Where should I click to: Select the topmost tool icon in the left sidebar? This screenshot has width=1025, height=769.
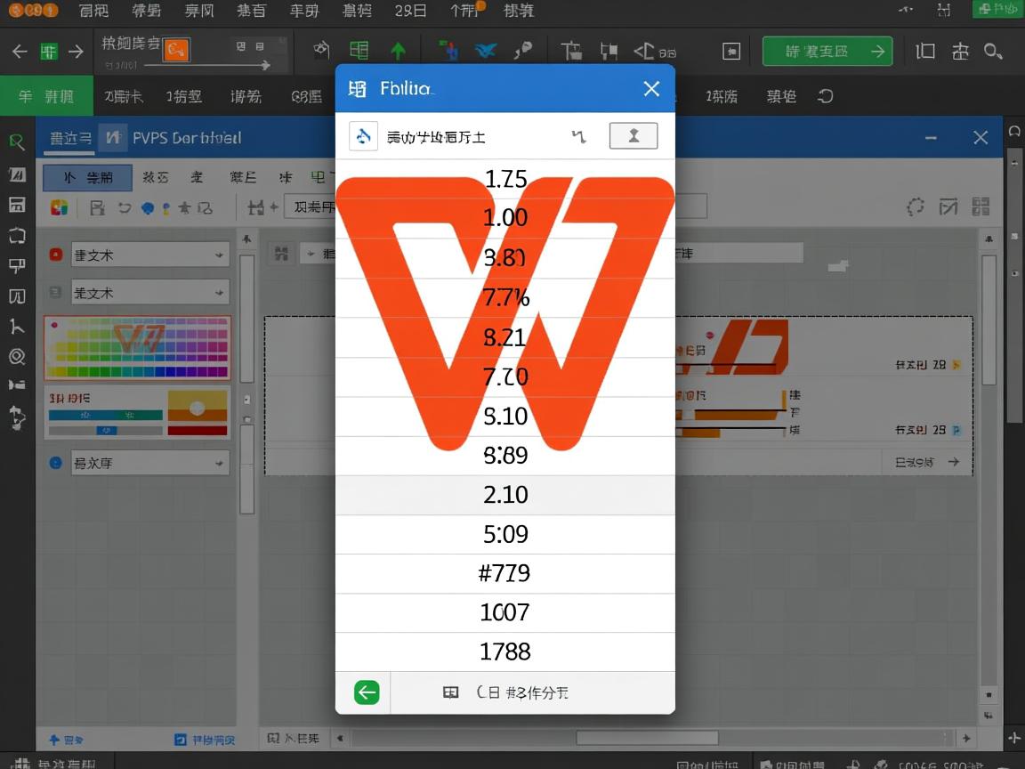(18, 141)
